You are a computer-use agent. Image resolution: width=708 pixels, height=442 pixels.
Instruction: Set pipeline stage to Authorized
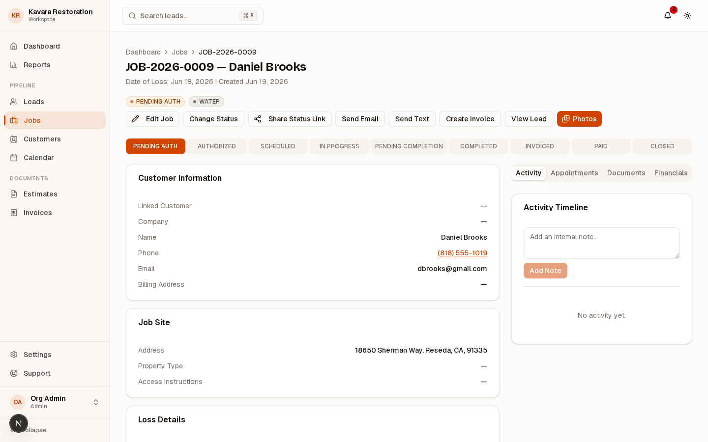(x=217, y=146)
